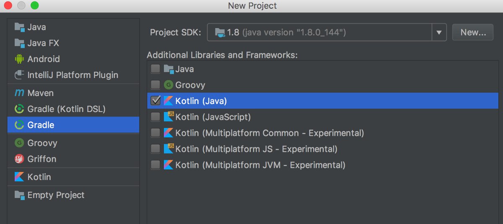Select the Android robot icon in sidebar

[19, 59]
